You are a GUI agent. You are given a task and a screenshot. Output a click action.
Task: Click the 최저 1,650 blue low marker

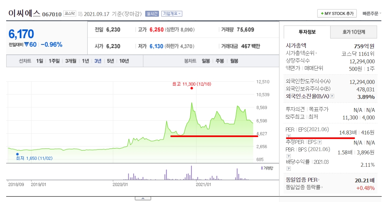pyautogui.click(x=17, y=154)
